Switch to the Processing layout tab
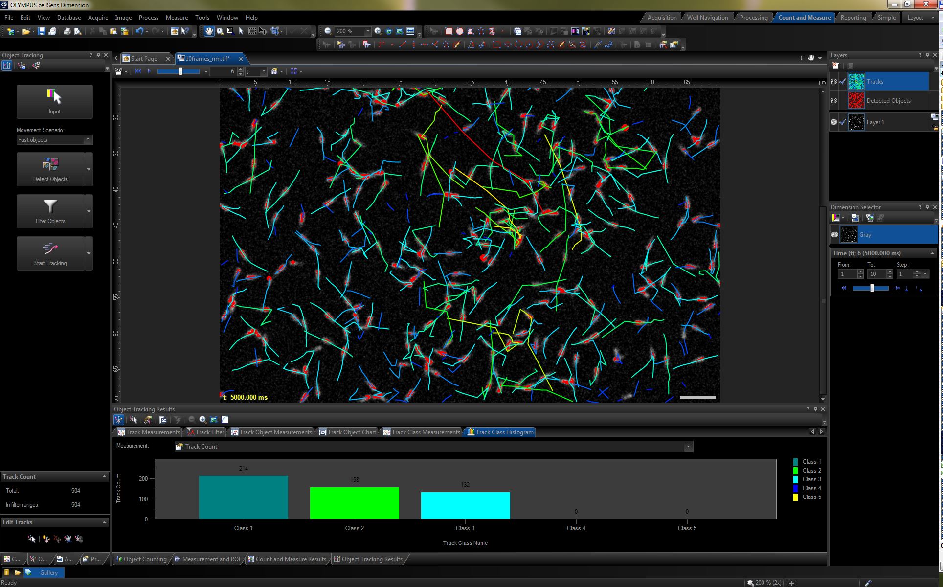 point(753,18)
